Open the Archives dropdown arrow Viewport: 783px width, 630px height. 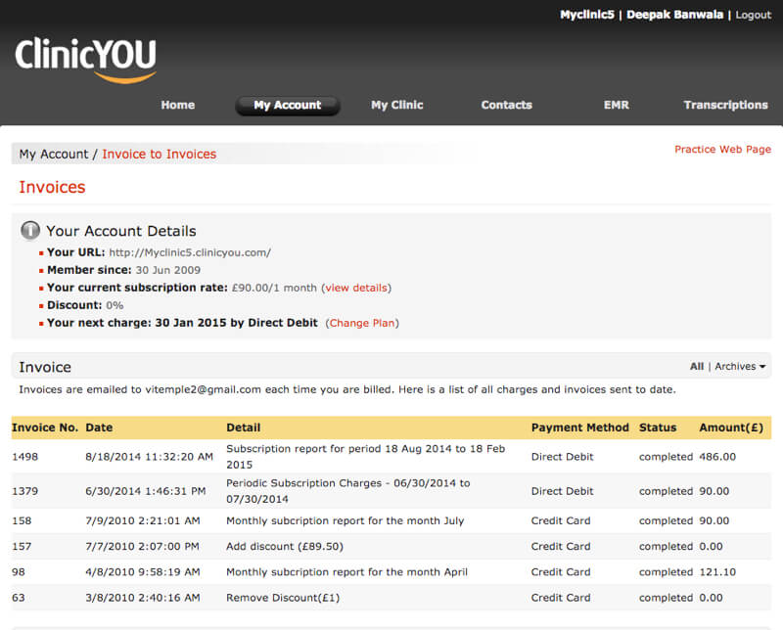[x=762, y=367]
